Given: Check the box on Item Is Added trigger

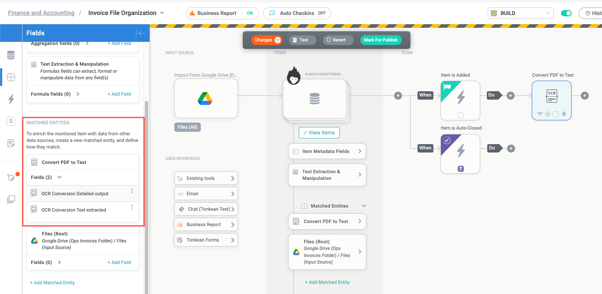Looking at the screenshot, I should [461, 115].
